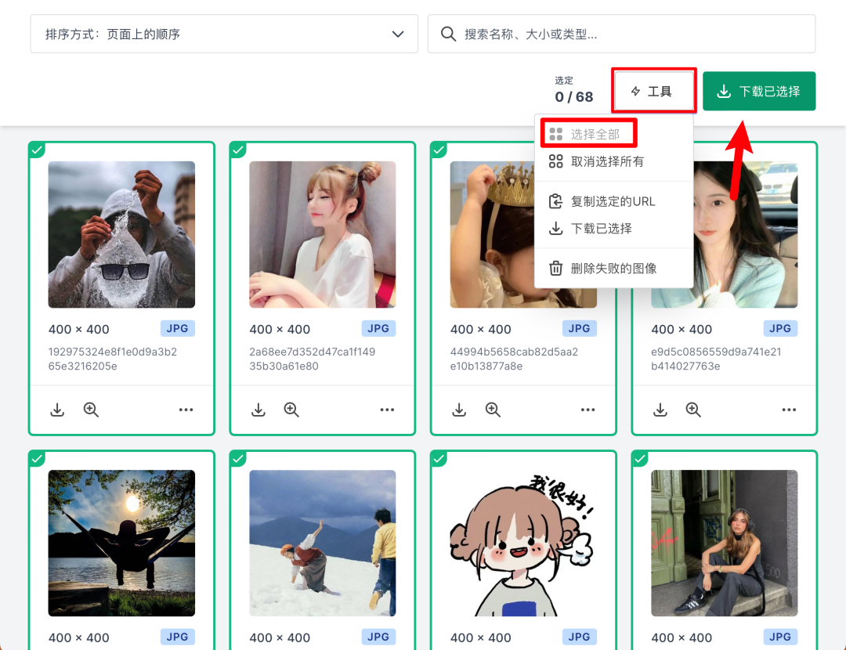Toggle selection checkmark on girl with hair buns image

tap(238, 150)
